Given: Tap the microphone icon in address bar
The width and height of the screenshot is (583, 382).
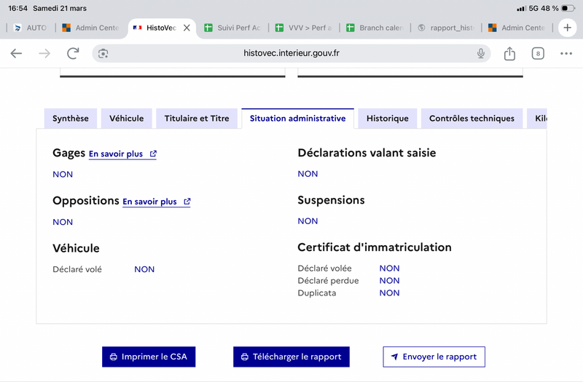Looking at the screenshot, I should (481, 53).
